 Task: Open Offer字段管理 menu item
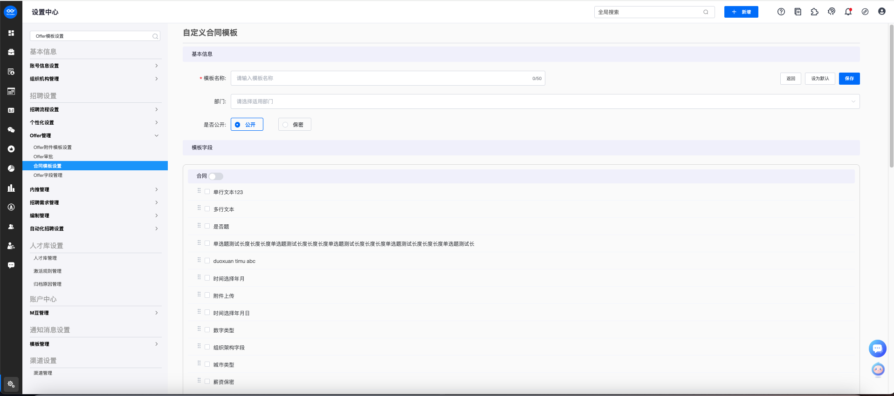click(48, 175)
